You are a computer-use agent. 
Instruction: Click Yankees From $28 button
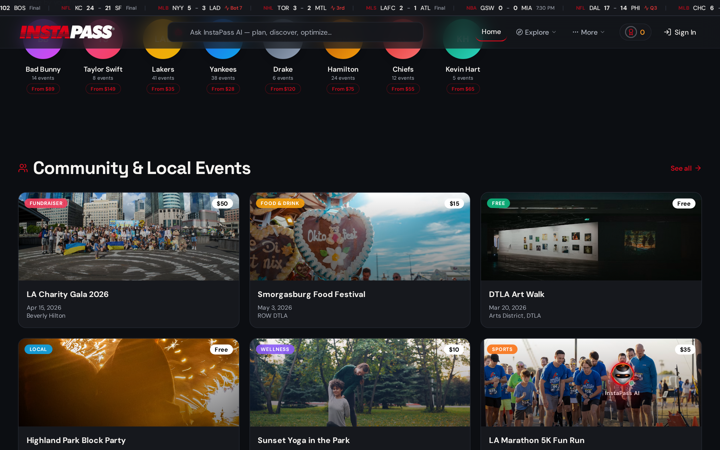pyautogui.click(x=223, y=89)
